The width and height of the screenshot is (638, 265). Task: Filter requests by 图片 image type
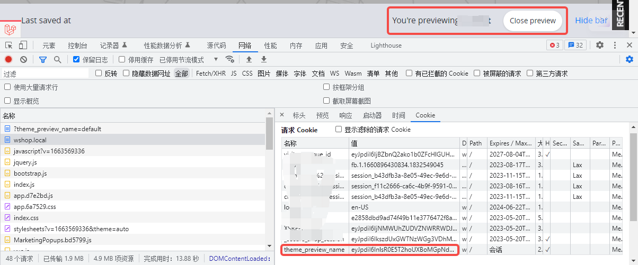coord(264,74)
